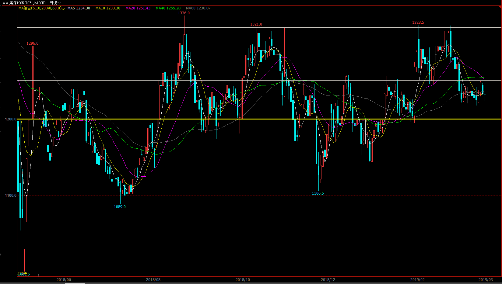502x284 pixels.
Task: Click the 1323.5 high price label
Action: (x=418, y=23)
